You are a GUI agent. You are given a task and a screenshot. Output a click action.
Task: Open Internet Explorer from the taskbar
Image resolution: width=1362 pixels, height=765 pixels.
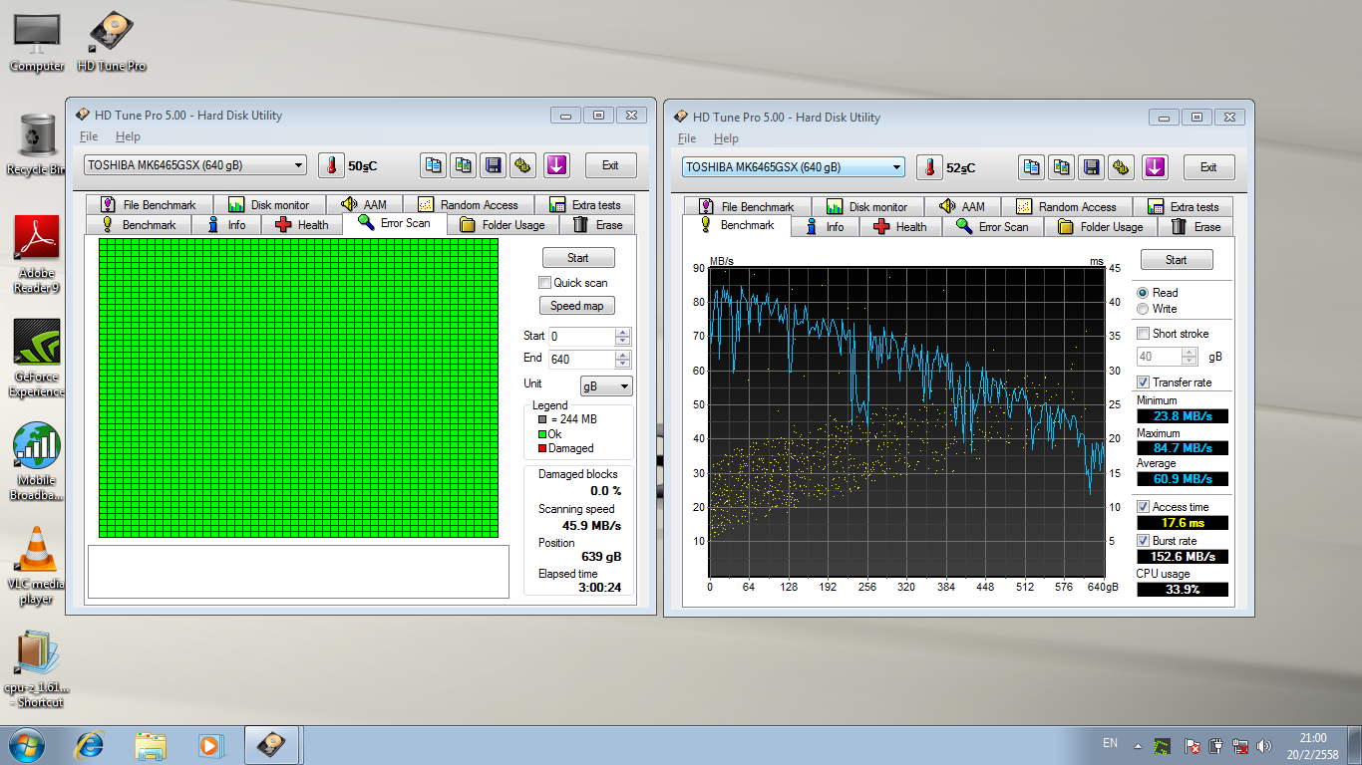pyautogui.click(x=91, y=745)
